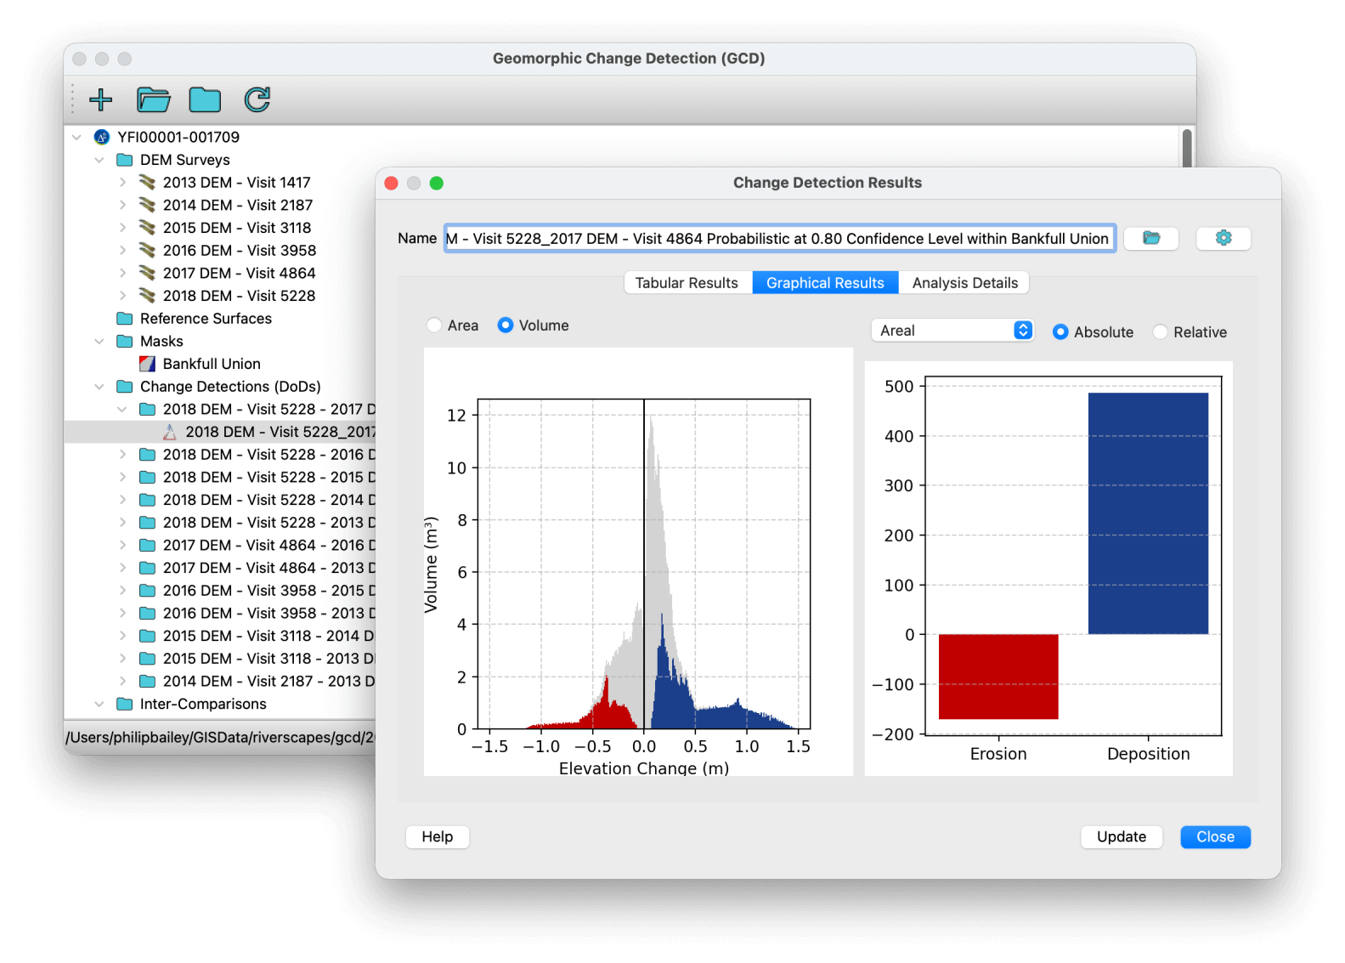1345x963 pixels.
Task: Click the file path in GCD status bar
Action: pos(220,738)
